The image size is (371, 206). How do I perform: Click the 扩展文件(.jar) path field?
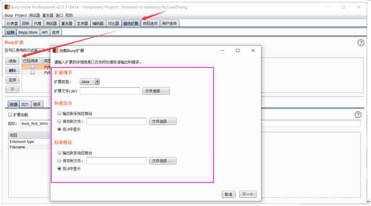click(110, 91)
